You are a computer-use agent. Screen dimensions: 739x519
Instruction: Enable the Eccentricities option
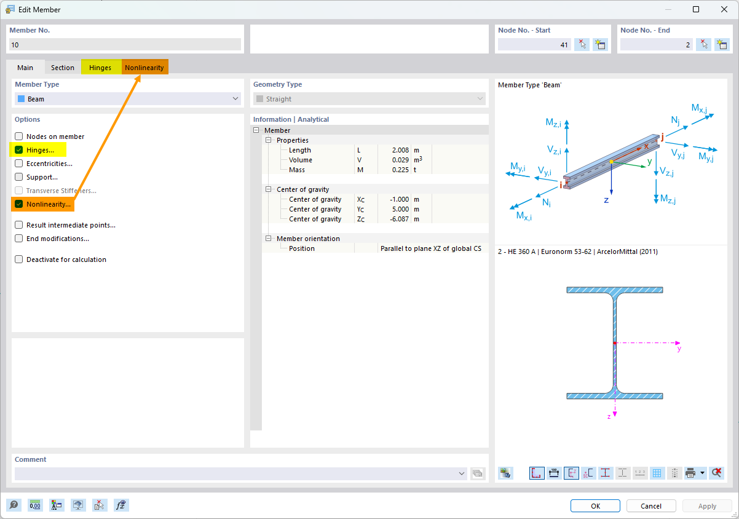click(x=17, y=163)
